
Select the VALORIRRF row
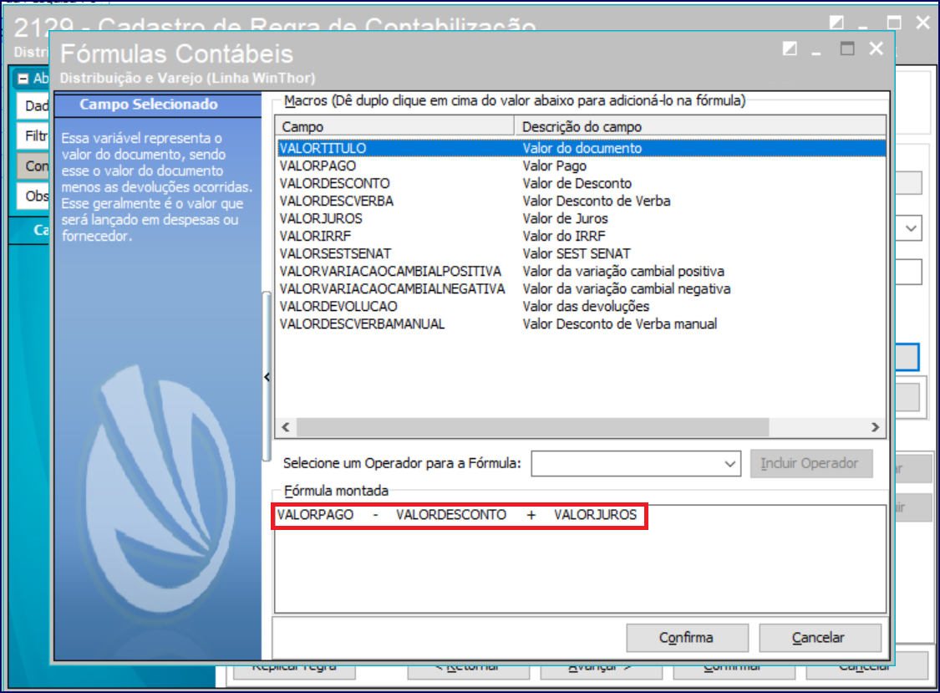(581, 236)
